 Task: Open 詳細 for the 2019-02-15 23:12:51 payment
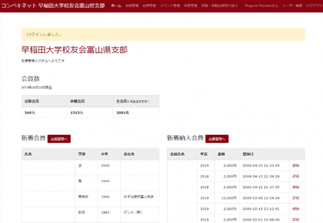pos(296,209)
